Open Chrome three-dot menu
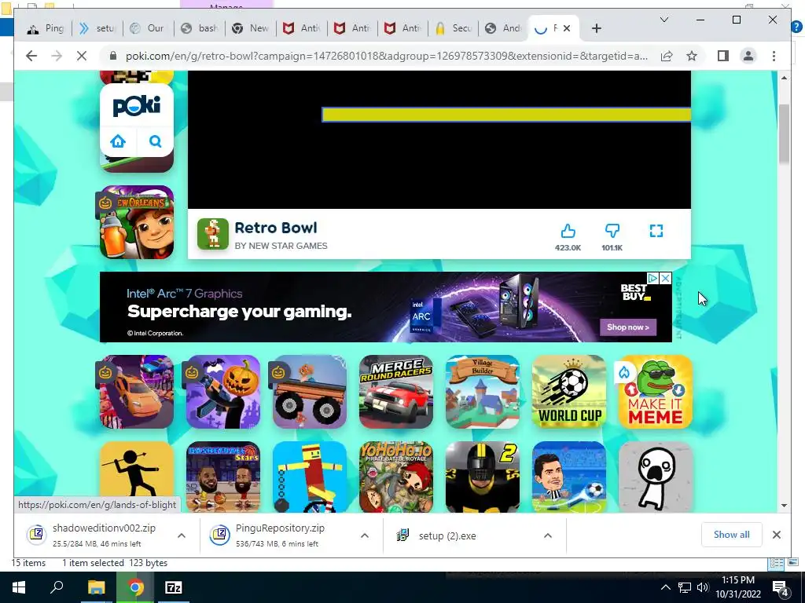The width and height of the screenshot is (805, 603). tap(774, 56)
